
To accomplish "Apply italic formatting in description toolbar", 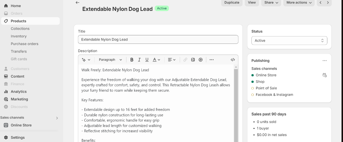I will pos(139,60).
